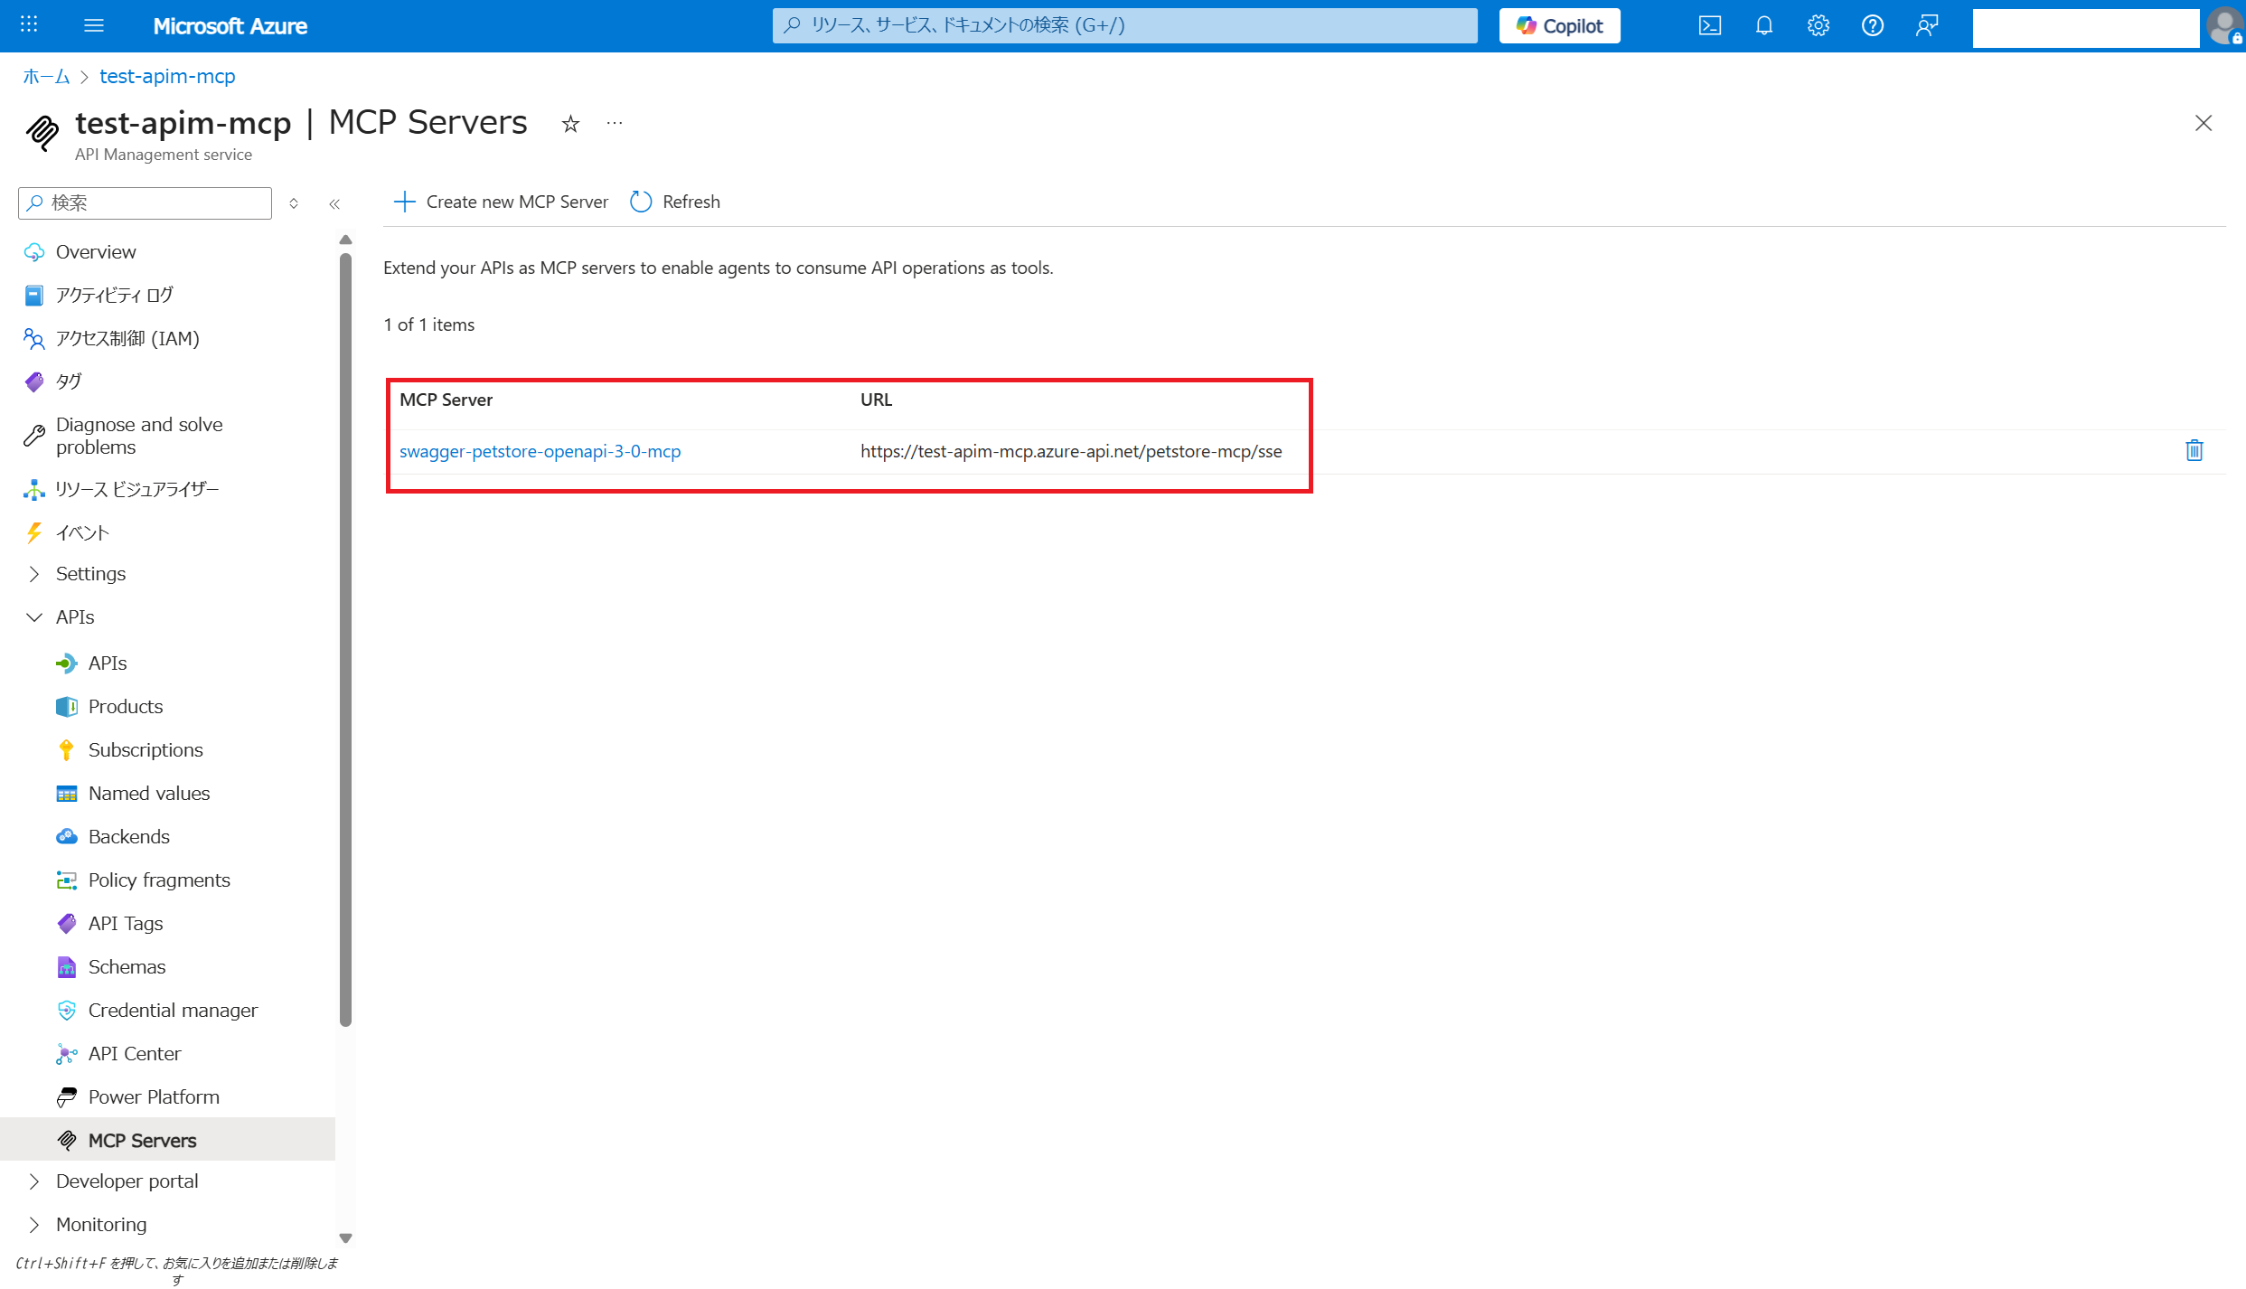This screenshot has height=1289, width=2246.
Task: Click the Credential manager icon
Action: [67, 1011]
